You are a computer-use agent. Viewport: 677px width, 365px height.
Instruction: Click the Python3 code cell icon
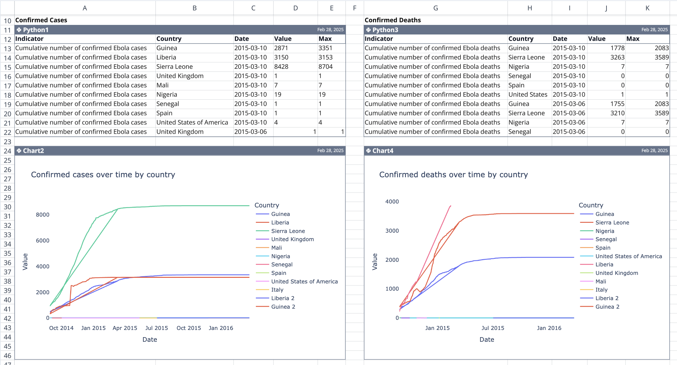(368, 30)
